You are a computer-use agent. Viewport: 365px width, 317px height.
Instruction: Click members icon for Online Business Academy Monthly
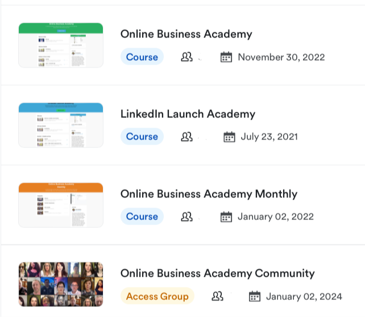pyautogui.click(x=186, y=217)
